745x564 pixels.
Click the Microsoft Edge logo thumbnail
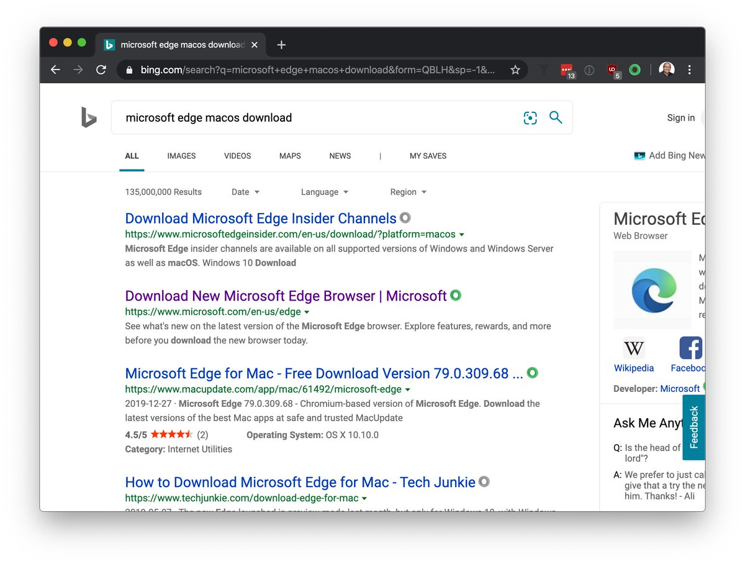click(x=652, y=290)
